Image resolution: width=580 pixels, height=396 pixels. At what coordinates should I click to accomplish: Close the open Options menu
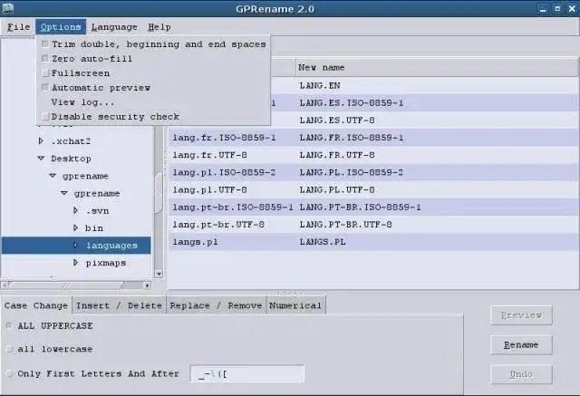pyautogui.click(x=61, y=27)
